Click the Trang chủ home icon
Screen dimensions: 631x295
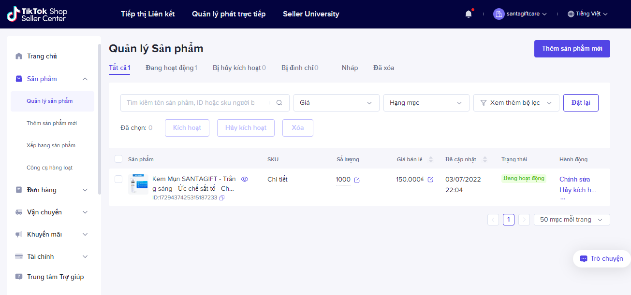pos(19,56)
